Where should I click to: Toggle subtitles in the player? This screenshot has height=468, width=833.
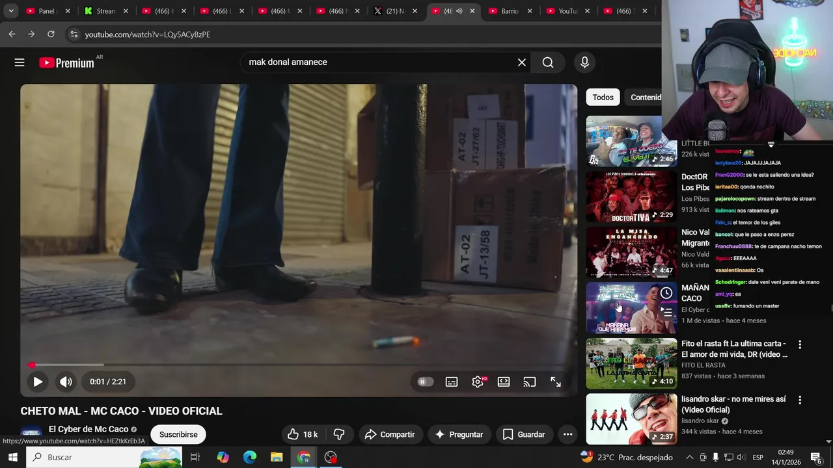[452, 382]
